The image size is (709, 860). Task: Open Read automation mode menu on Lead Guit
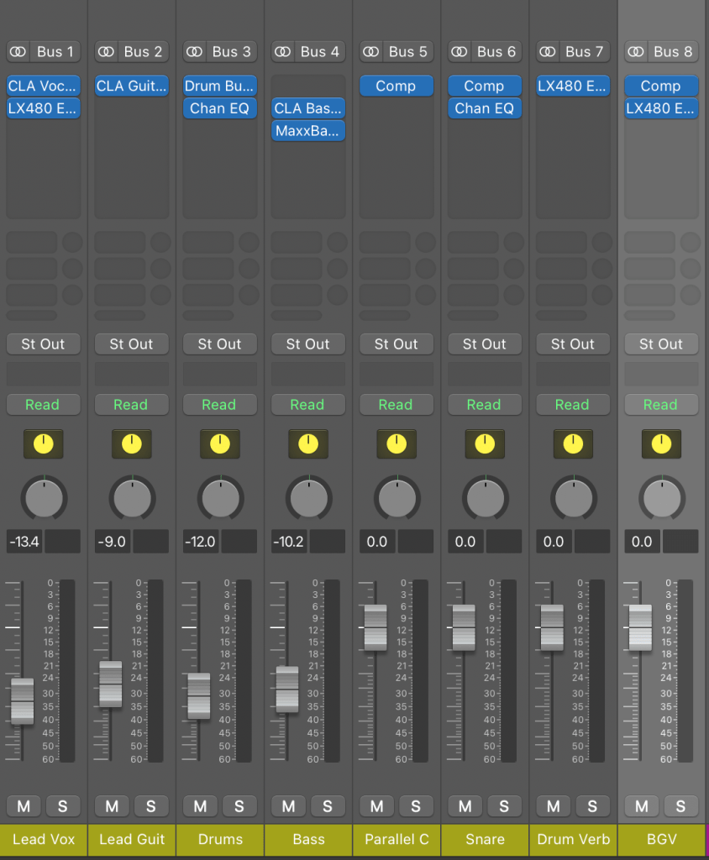[x=131, y=405]
